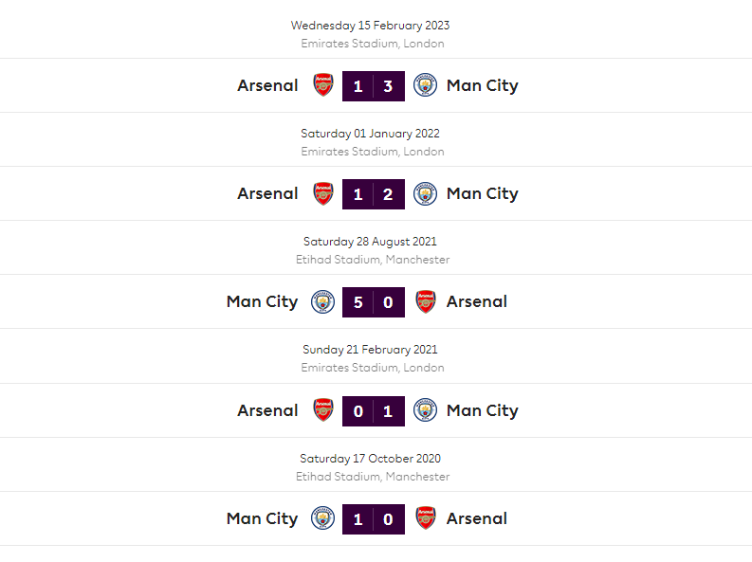
Task: Click Arsenal crest in 21 February 2021 match
Action: pyautogui.click(x=323, y=410)
